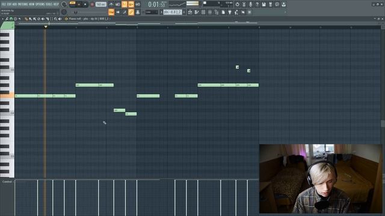Viewport: 385px width, 216px height.
Task: Click the song position slider handle
Action: 76,12
